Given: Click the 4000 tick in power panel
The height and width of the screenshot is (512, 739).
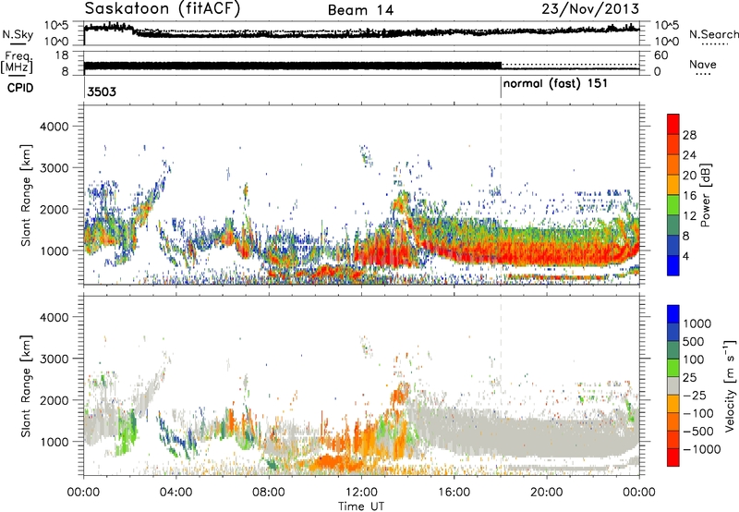Looking at the screenshot, I should (54, 127).
